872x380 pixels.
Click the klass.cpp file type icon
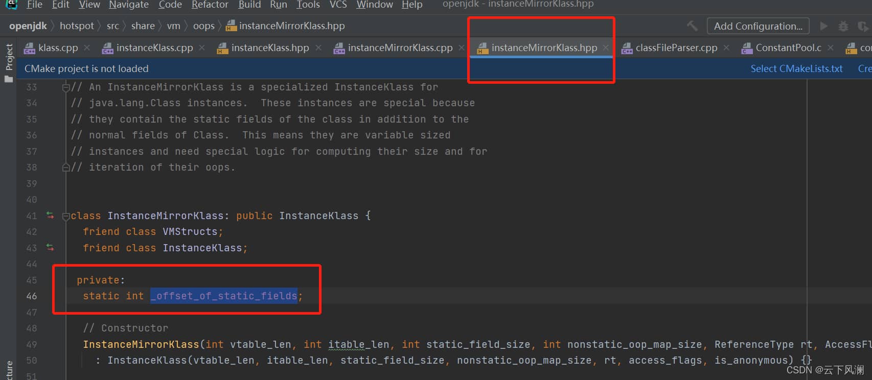(30, 48)
